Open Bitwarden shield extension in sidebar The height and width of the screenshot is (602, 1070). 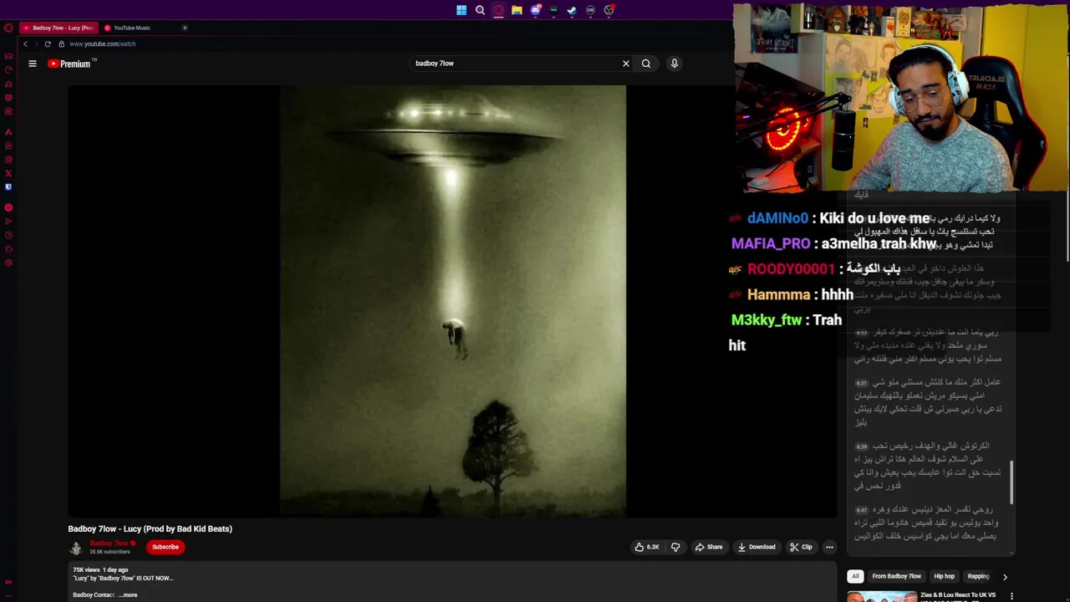(8, 187)
